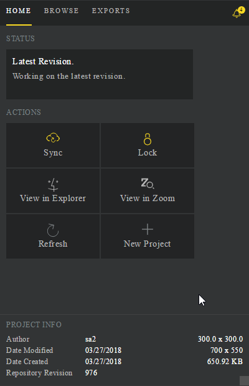The image size is (249, 386).
Task: Click the New Project label
Action: pyautogui.click(x=147, y=244)
